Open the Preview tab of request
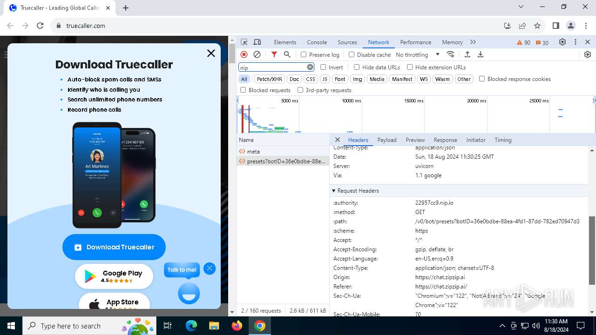Screen dimensions: 596x335 coord(415,140)
